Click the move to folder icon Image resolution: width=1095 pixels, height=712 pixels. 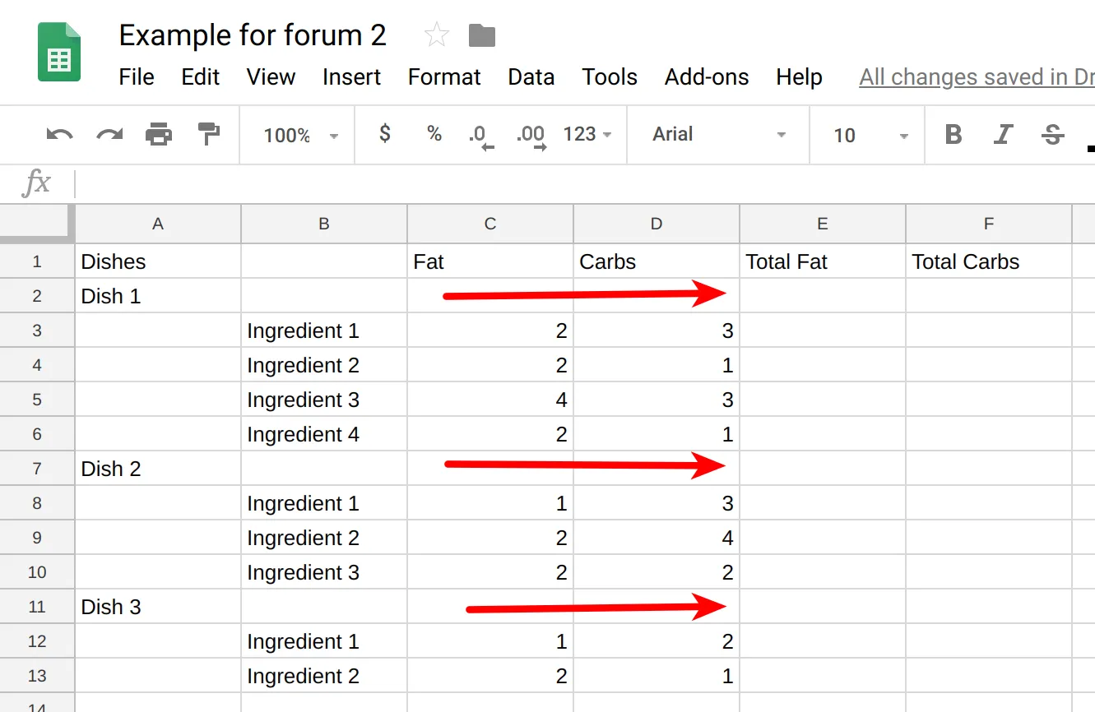point(482,35)
